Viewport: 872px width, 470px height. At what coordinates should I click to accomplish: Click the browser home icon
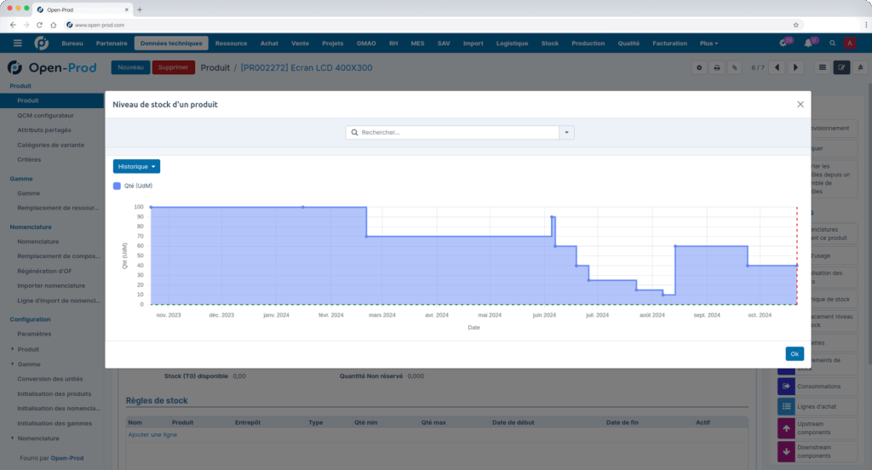[x=54, y=25]
